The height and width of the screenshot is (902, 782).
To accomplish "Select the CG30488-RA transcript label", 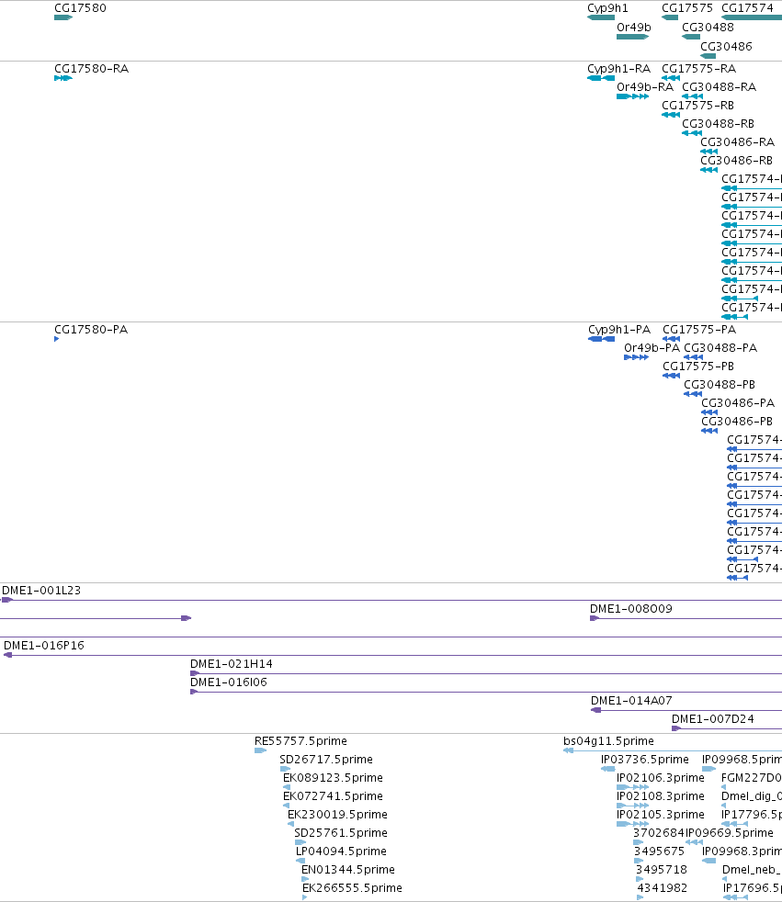I will point(720,87).
